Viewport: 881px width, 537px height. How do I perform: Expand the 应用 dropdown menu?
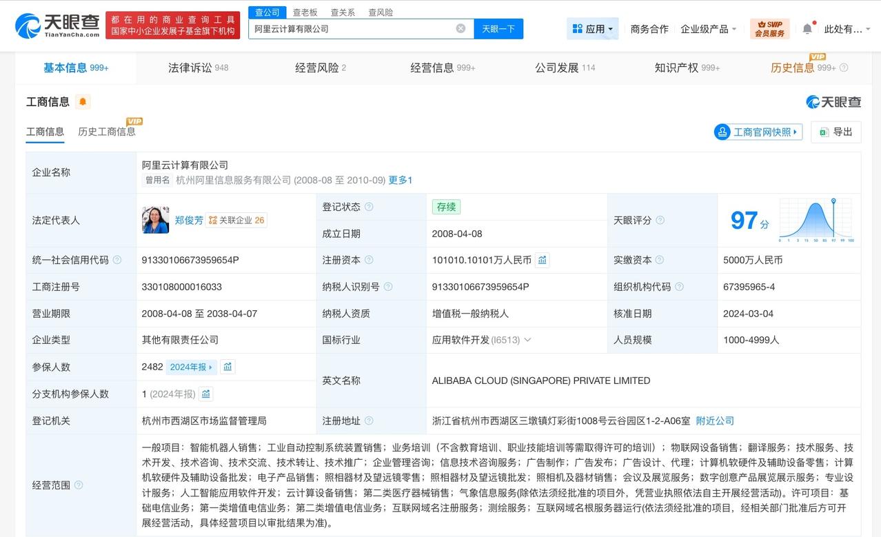[x=593, y=29]
